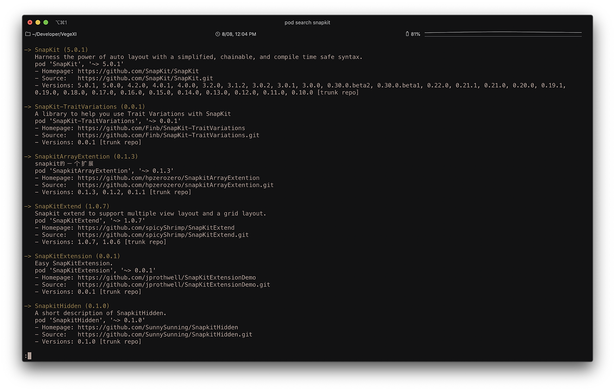Click the red close window button
This screenshot has height=391, width=615.
(30, 23)
